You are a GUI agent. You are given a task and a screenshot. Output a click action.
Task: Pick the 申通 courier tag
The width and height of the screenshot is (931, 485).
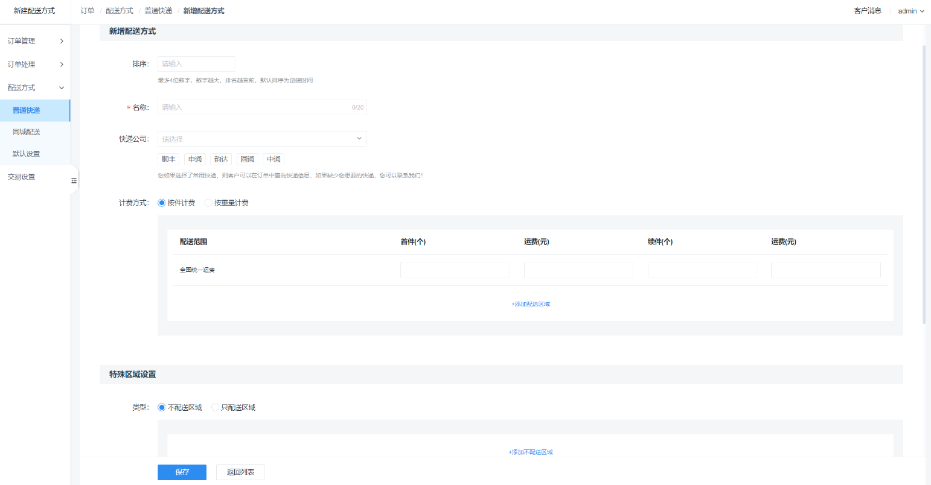195,159
